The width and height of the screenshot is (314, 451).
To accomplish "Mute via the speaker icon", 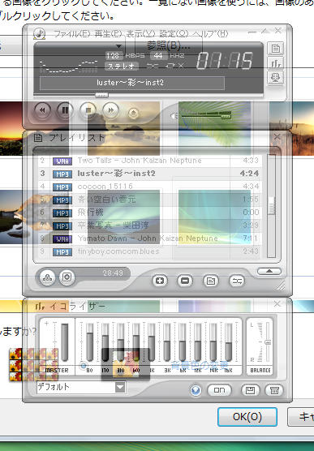I will click(174, 116).
